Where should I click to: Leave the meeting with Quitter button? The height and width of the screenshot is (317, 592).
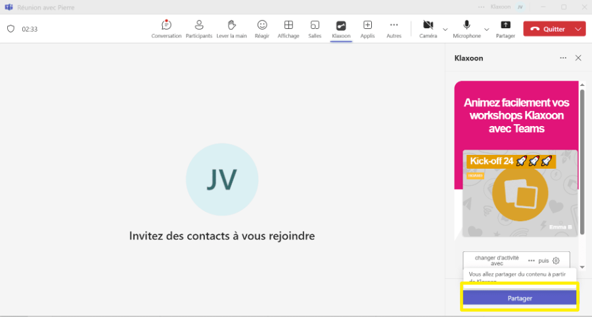pos(547,29)
